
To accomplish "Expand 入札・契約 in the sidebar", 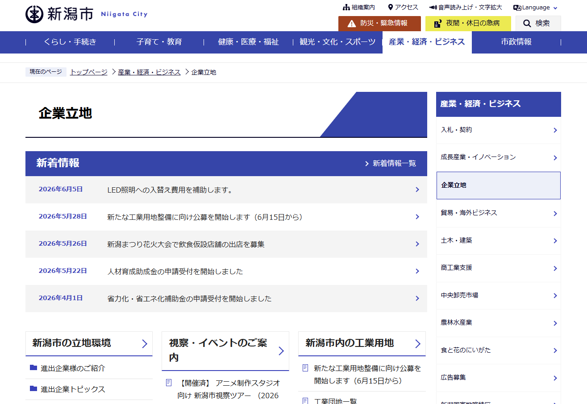I will [555, 130].
